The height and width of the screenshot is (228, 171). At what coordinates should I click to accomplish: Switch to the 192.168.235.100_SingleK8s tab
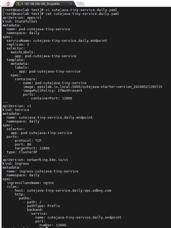tap(41, 4)
